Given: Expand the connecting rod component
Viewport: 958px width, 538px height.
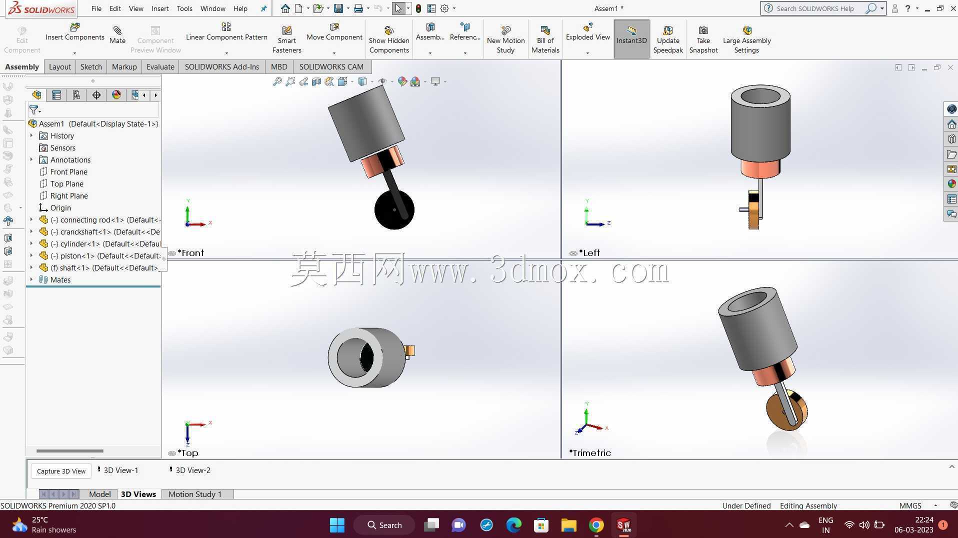Looking at the screenshot, I should pos(31,219).
